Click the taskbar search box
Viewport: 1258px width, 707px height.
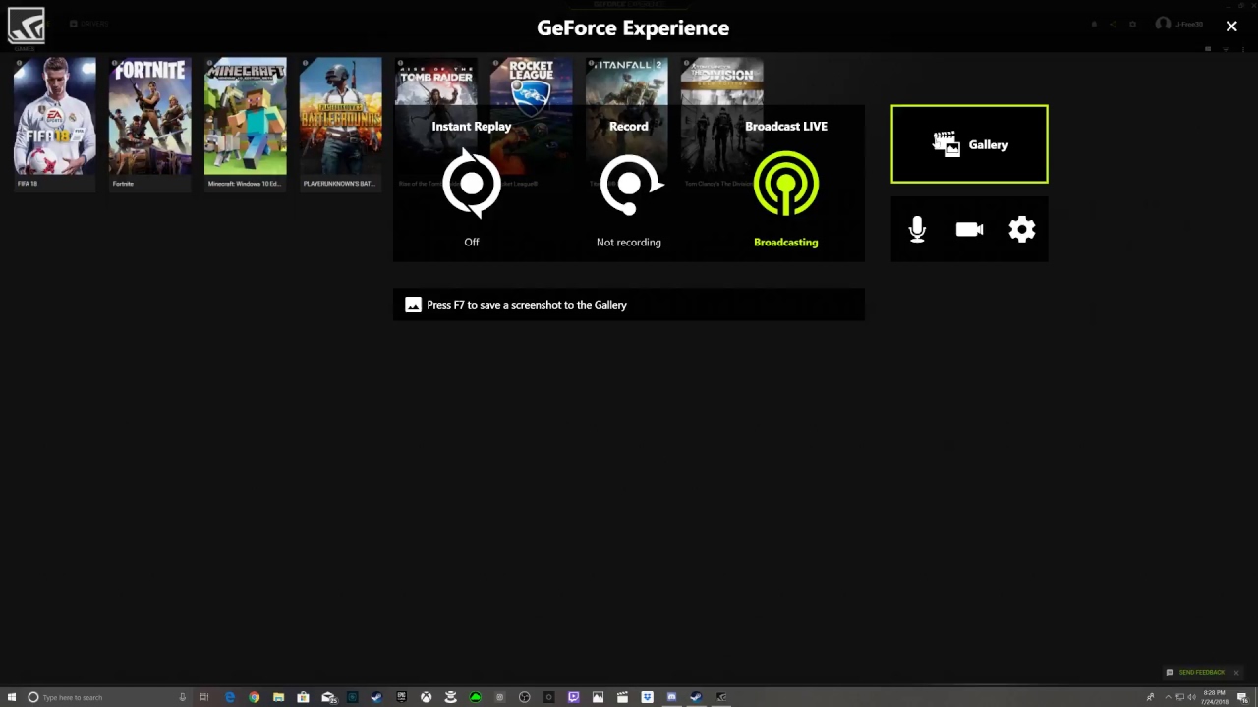106,697
